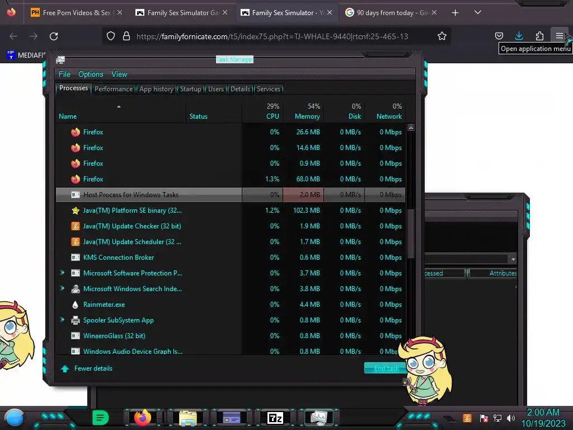573x430 pixels.
Task: Expand the Spooler SubSystem App group
Action: point(62,320)
